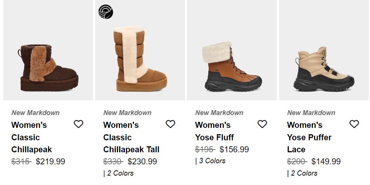Viewport: 370px width, 185px height.
Task: Open Women's Classic Chillapeak product title
Action: [x=32, y=137]
